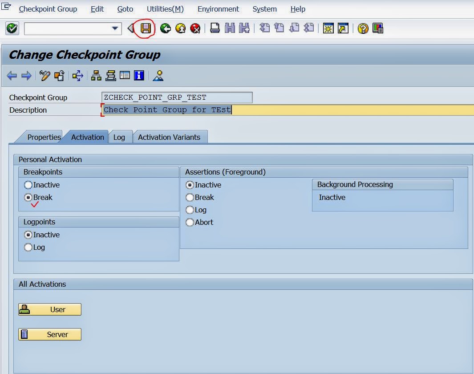Switch to the Activation Variants tab
Image resolution: width=474 pixels, height=374 pixels.
169,137
